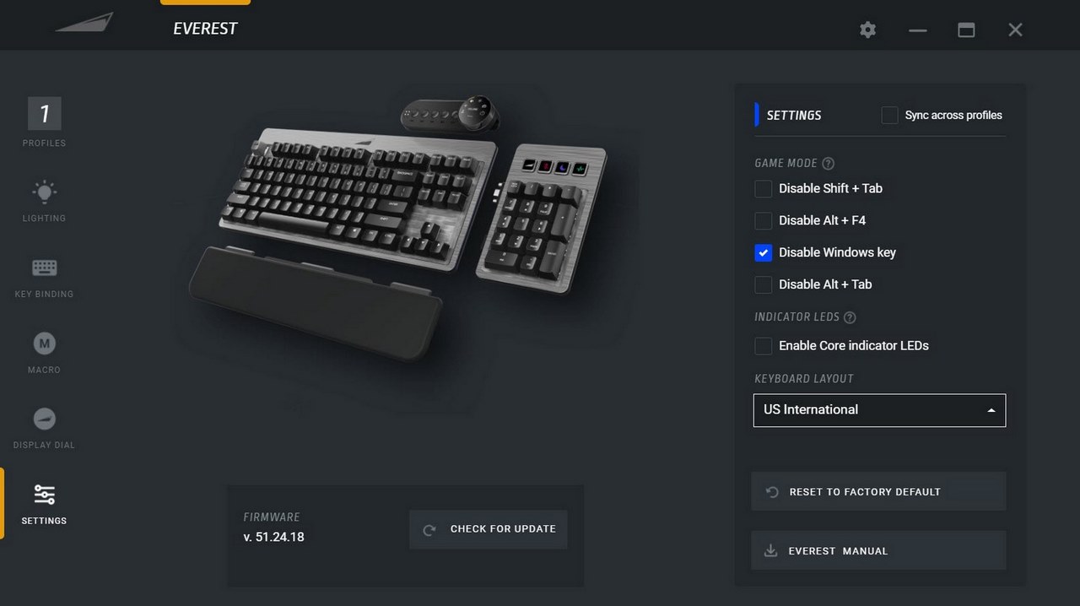Image resolution: width=1080 pixels, height=606 pixels.
Task: Select the EVEREST device tab
Action: (205, 28)
